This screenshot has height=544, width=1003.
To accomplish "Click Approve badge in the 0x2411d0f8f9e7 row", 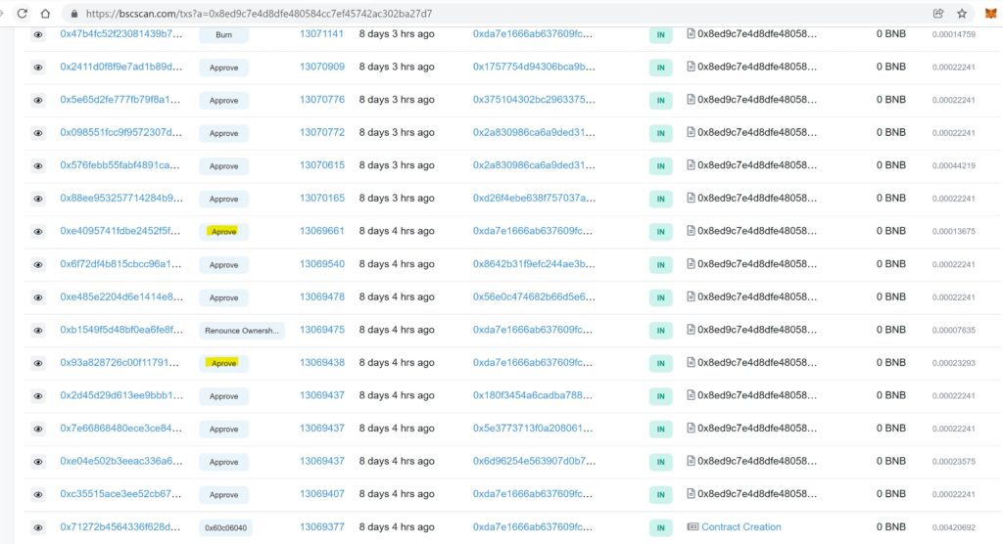I will point(224,68).
